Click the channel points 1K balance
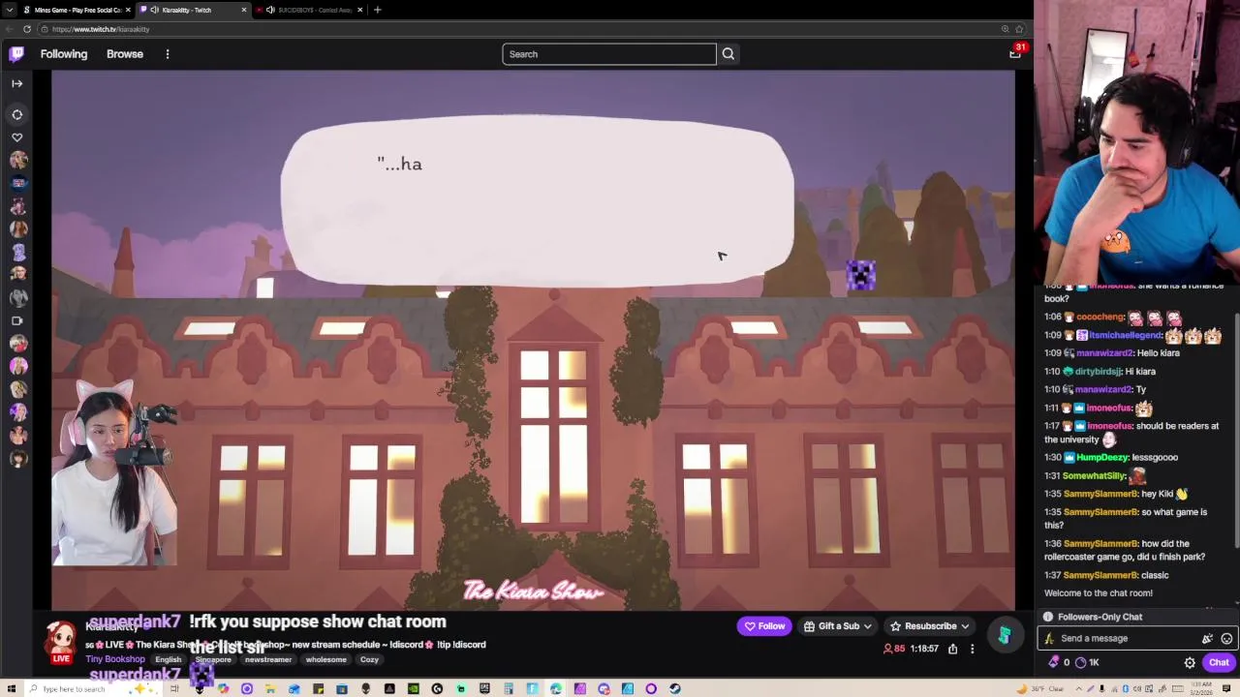 point(1088,662)
